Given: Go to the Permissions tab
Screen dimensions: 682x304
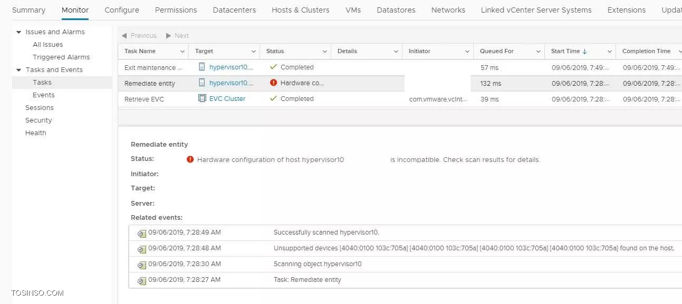Looking at the screenshot, I should pos(176,10).
